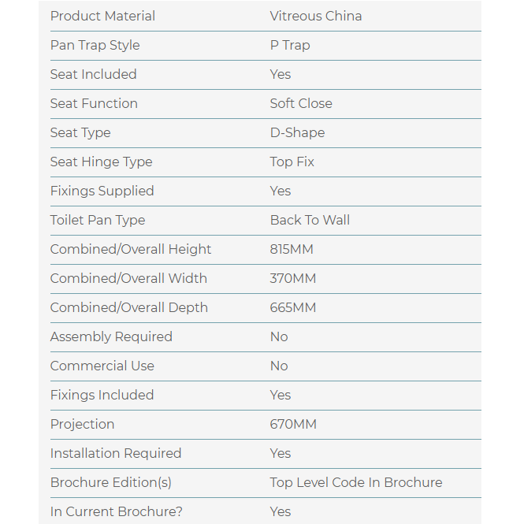Click Top Level Code In Brochure text

tap(356, 482)
